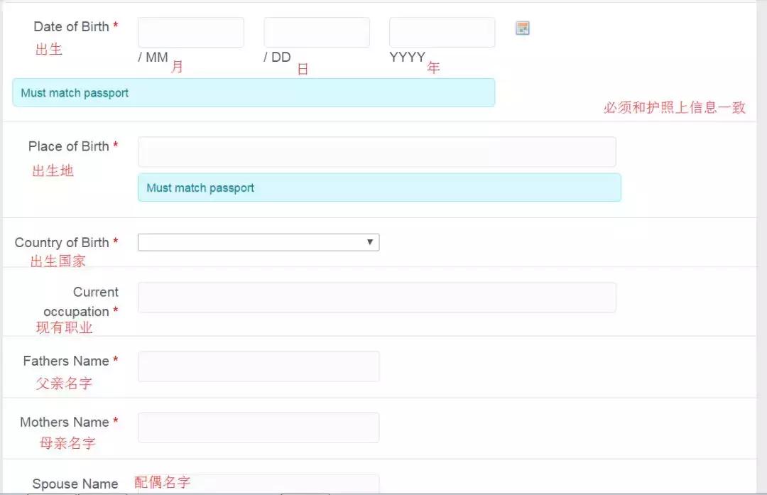
Task: Click the Country of Birth label
Action: [x=67, y=243]
